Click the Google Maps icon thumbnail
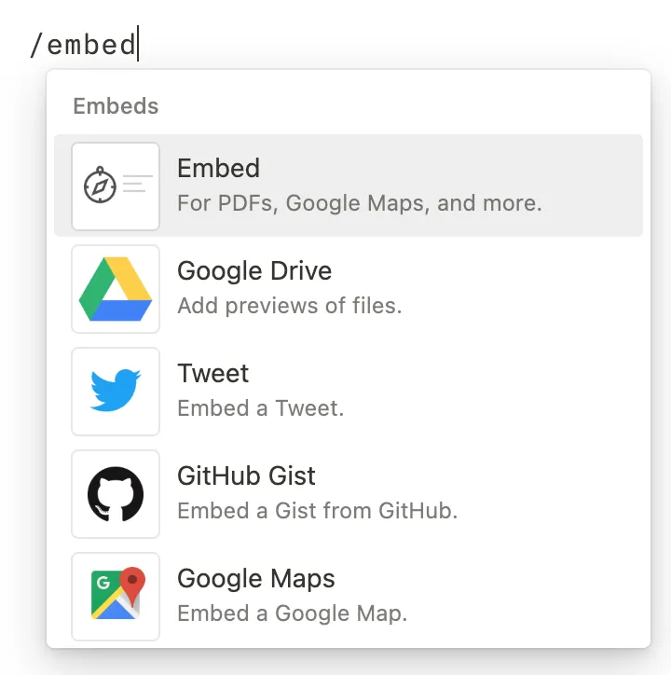The width and height of the screenshot is (671, 675). [x=116, y=597]
